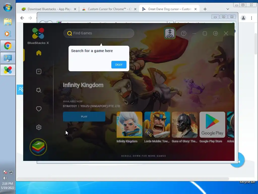
Task: Click the blue people icon on page edge
Action: [x=20, y=90]
